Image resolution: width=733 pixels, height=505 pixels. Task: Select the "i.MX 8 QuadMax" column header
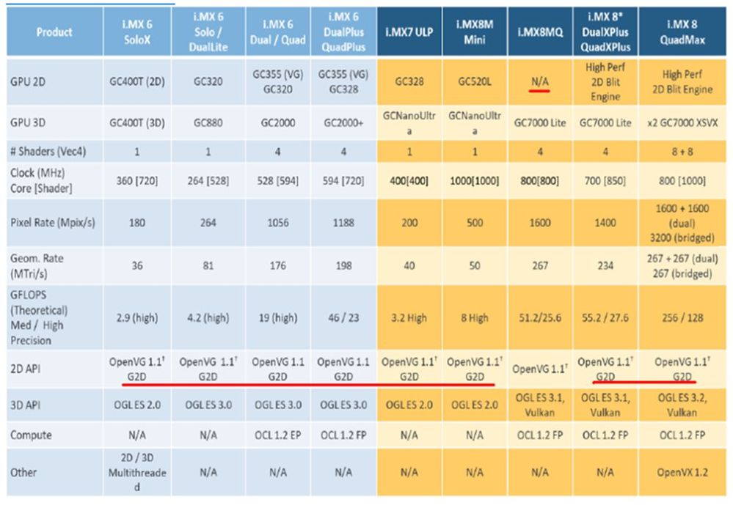tap(682, 32)
